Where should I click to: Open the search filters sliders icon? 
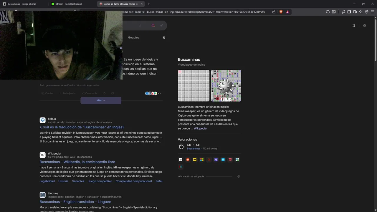click(x=164, y=37)
